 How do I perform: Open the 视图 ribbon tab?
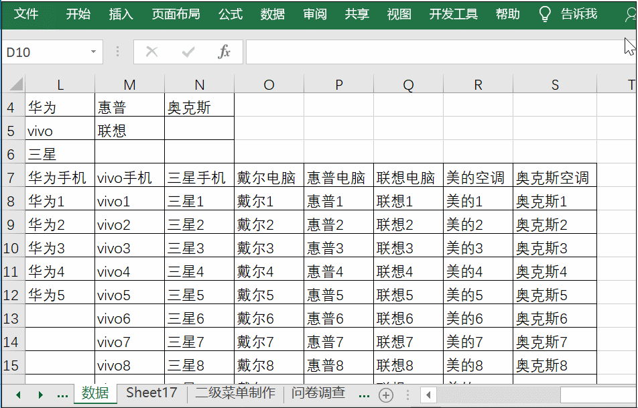[x=399, y=14]
